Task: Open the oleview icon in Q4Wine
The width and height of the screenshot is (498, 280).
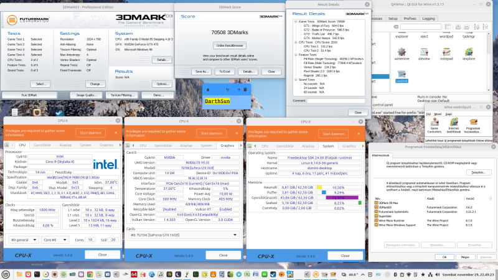Action: click(x=424, y=54)
